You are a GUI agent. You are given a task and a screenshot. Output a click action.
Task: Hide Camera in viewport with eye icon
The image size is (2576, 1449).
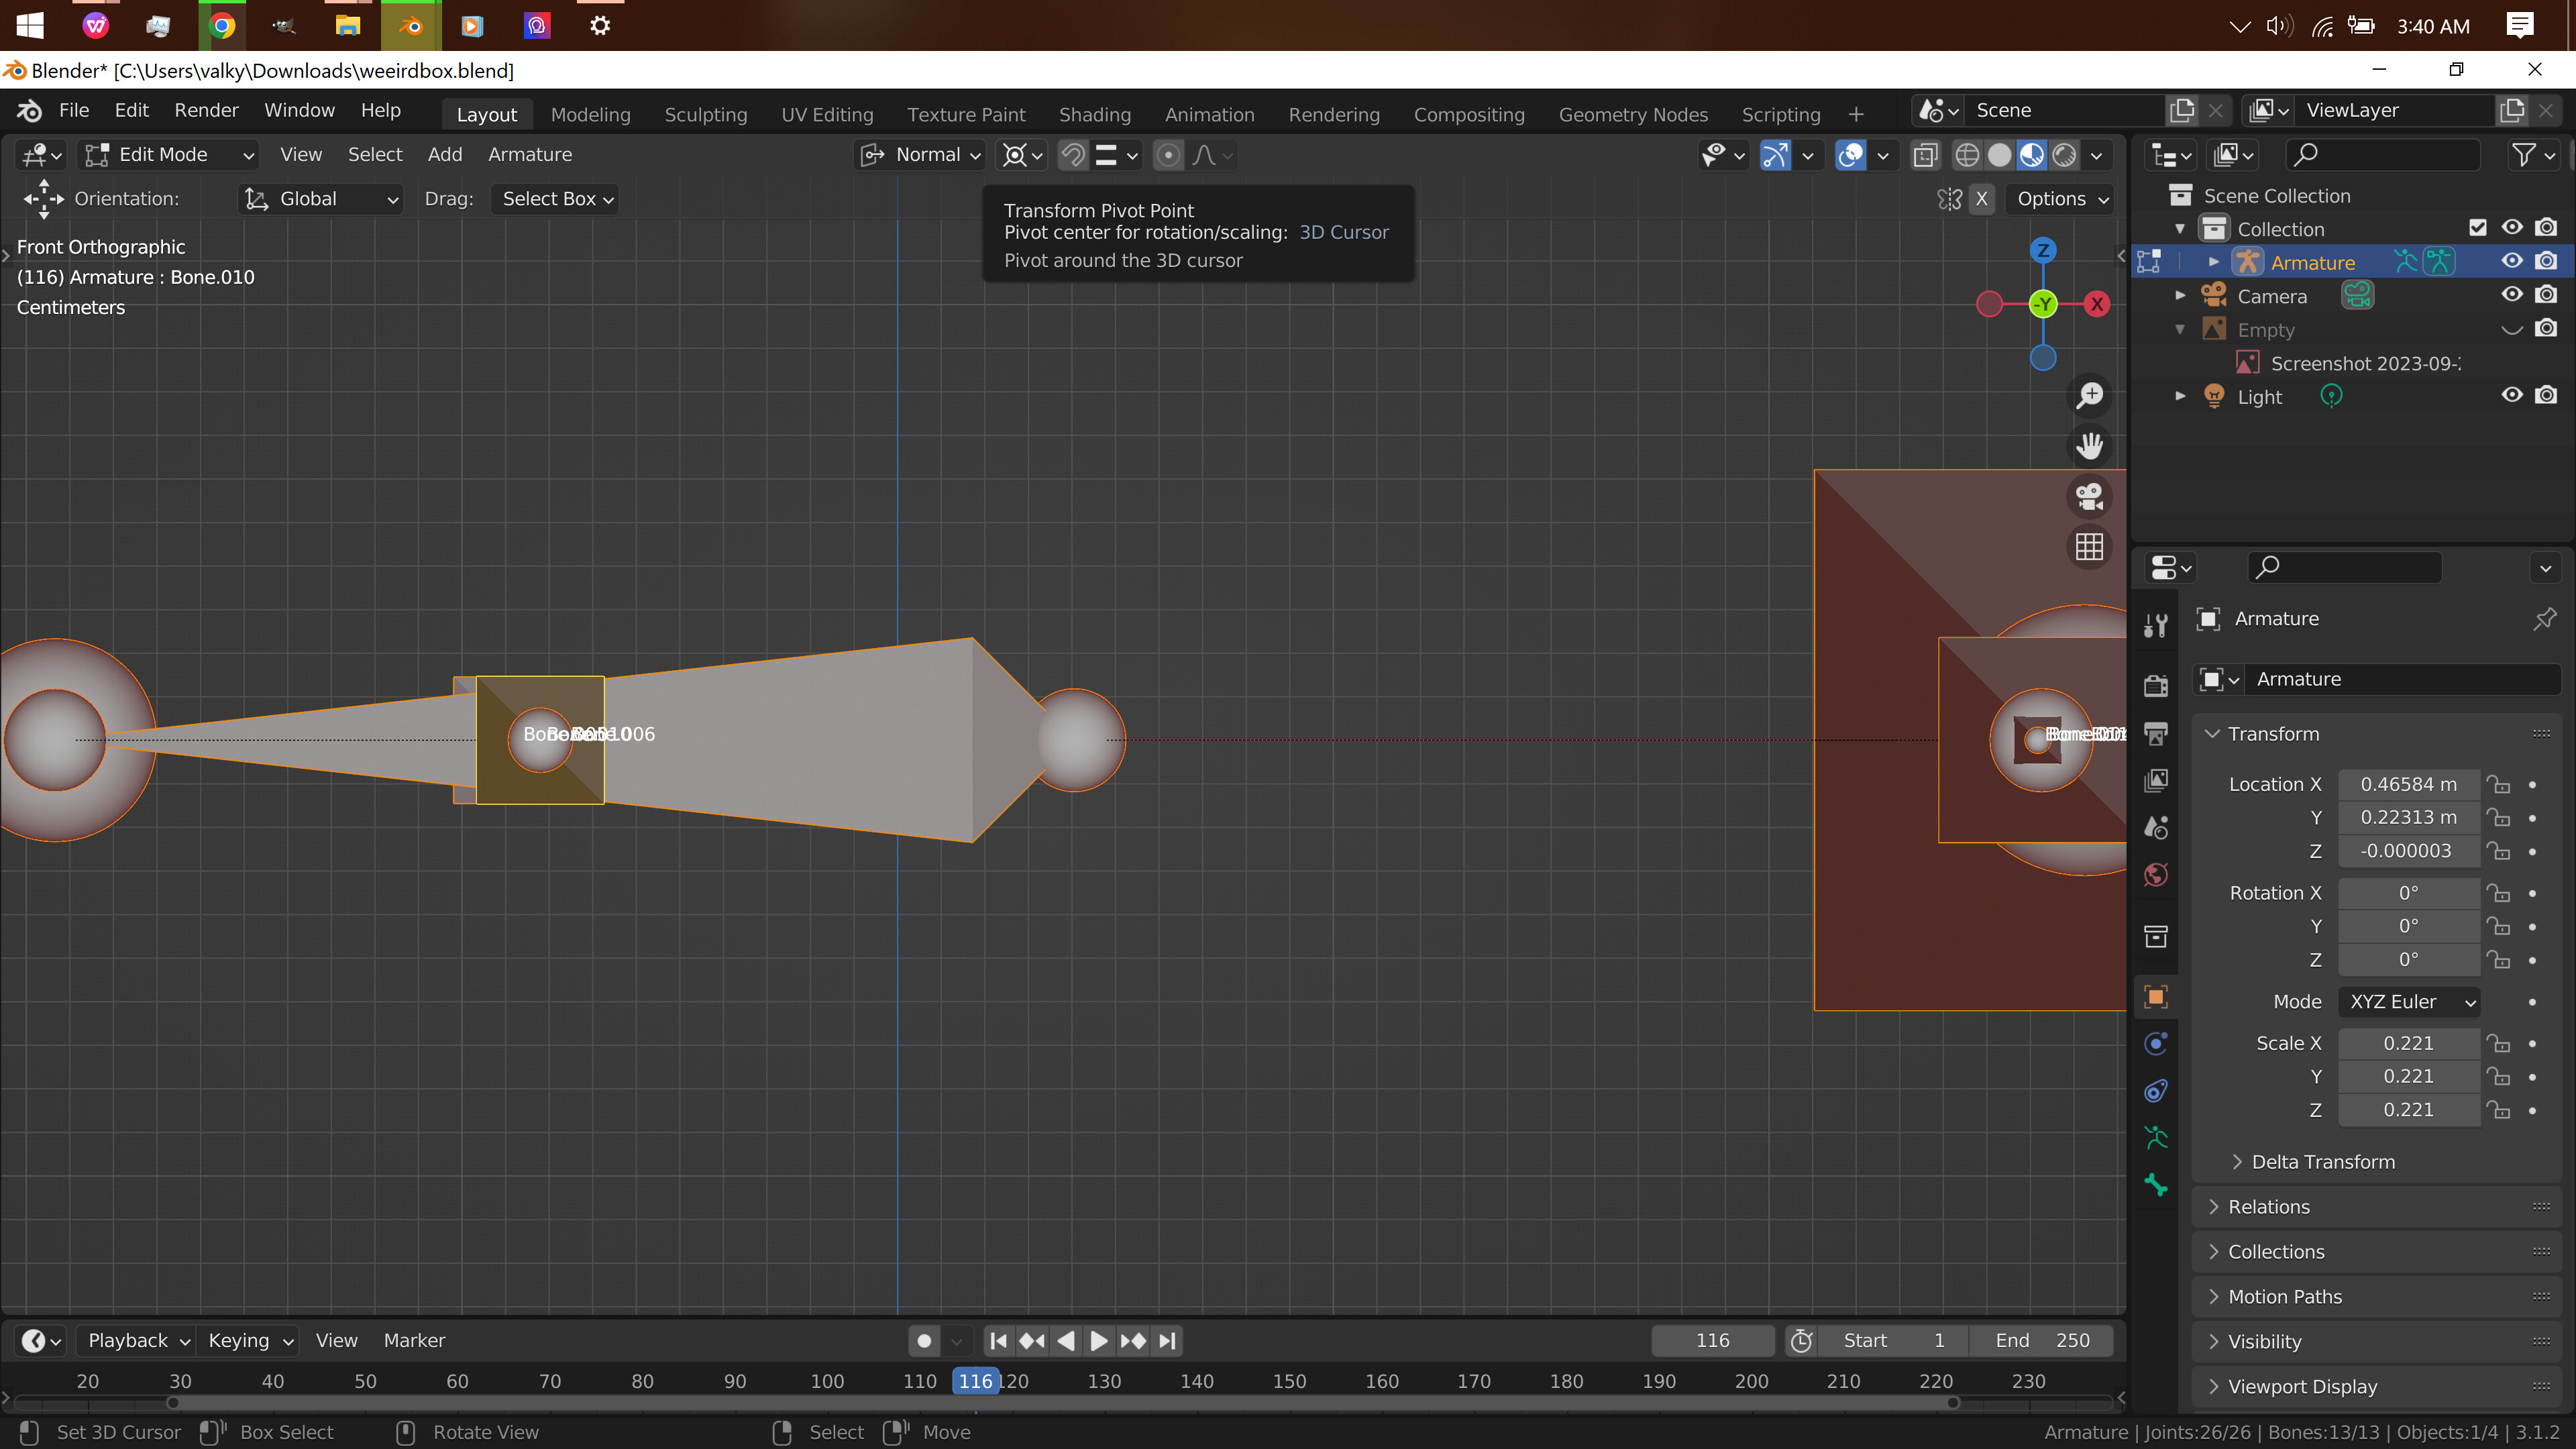tap(2512, 295)
